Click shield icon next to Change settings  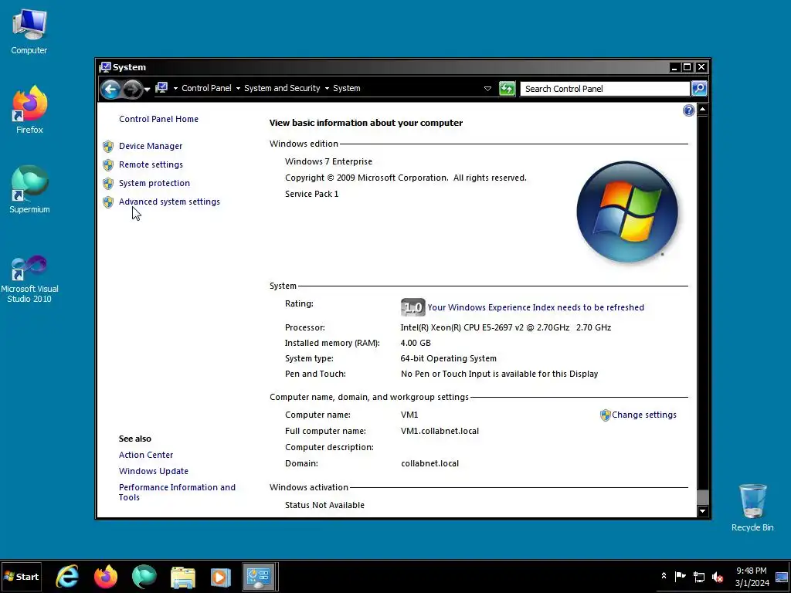[605, 415]
